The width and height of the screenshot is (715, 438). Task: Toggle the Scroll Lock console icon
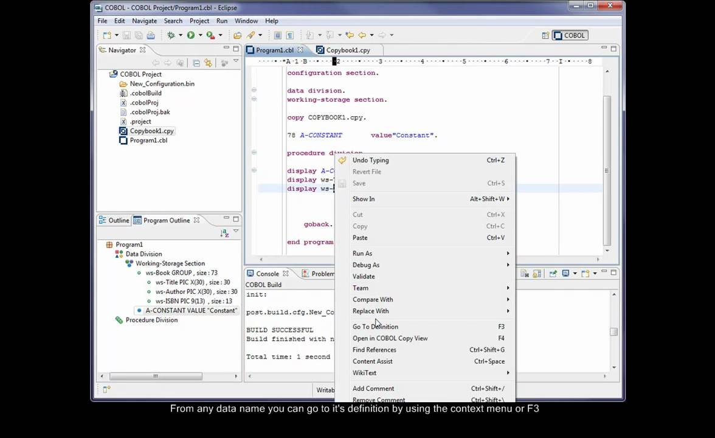[x=537, y=273]
